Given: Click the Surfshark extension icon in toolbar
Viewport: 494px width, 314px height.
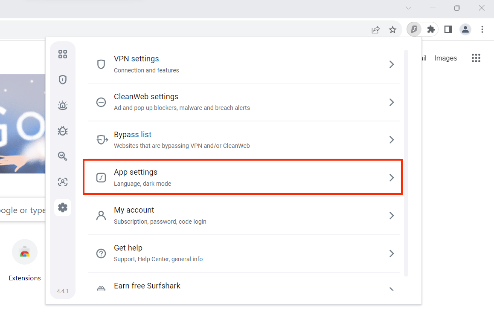Looking at the screenshot, I should (414, 29).
